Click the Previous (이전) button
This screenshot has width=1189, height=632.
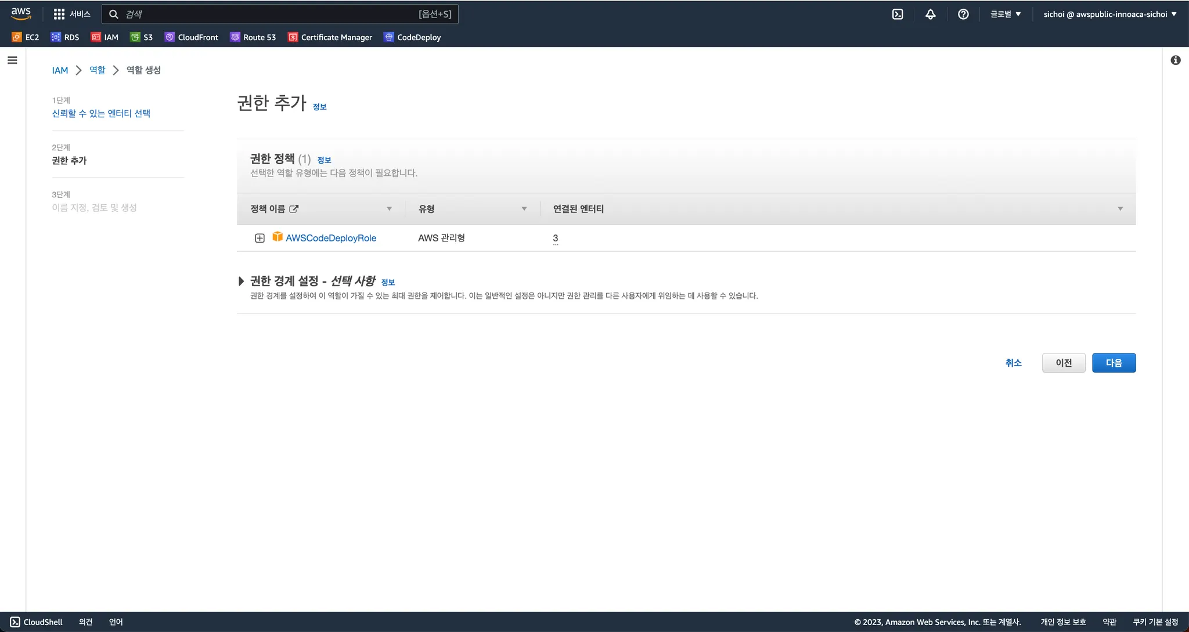click(x=1063, y=363)
